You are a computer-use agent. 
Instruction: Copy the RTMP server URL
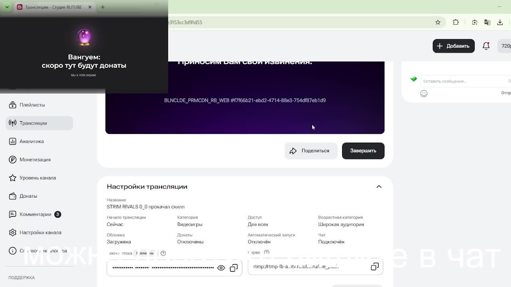[x=374, y=267]
